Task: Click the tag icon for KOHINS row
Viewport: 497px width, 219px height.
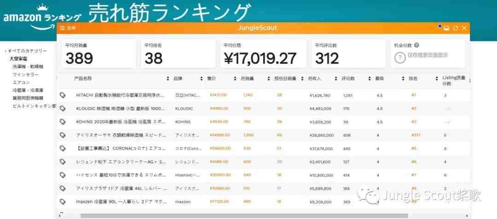Action: tap(63, 122)
